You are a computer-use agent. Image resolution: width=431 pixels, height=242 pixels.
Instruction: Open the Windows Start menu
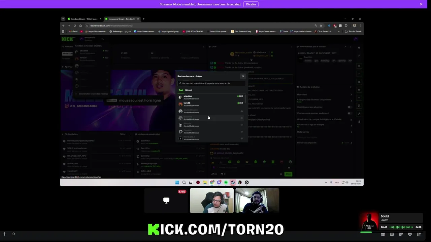[x=177, y=183]
